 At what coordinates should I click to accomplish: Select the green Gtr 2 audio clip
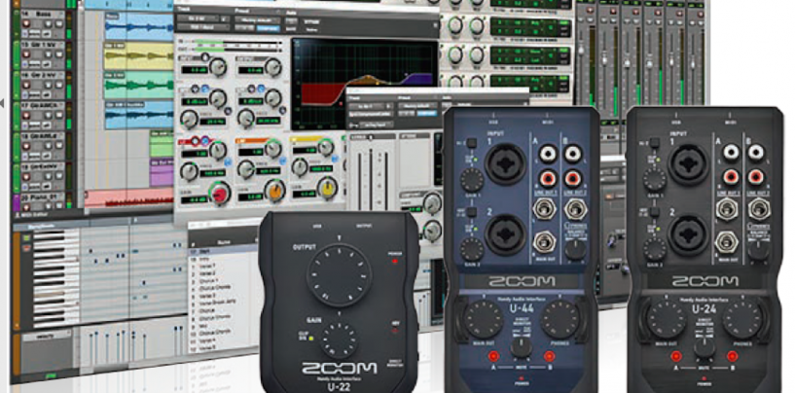(x=139, y=86)
